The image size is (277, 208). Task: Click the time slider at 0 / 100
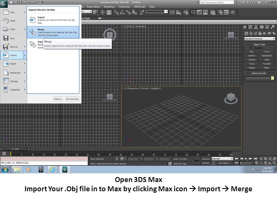point(15,149)
